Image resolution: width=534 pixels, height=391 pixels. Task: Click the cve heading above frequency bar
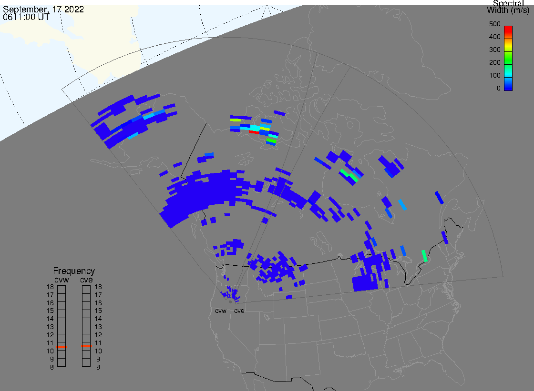[86, 280]
